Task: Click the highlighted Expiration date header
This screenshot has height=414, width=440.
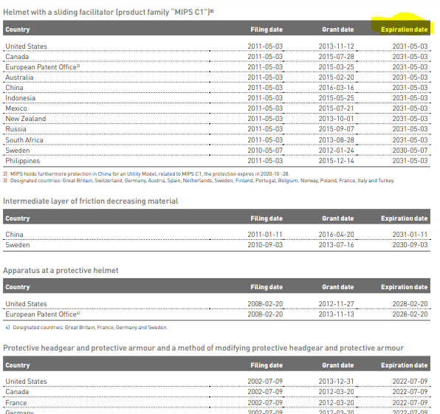Action: [404, 30]
